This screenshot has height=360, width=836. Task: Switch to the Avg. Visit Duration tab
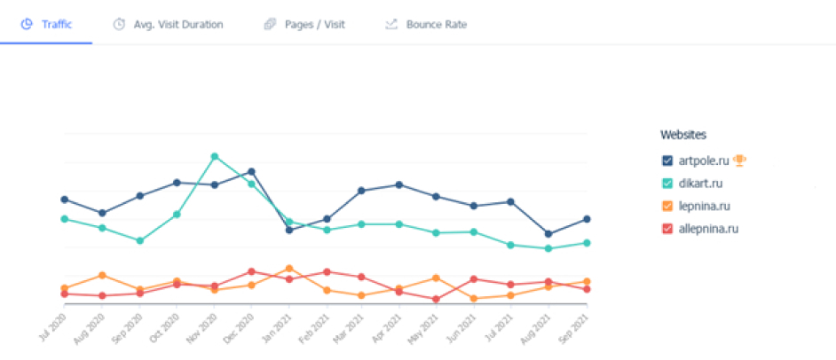(x=177, y=24)
